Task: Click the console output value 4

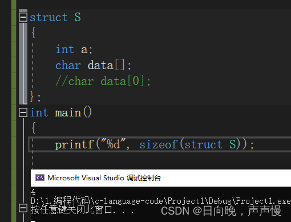Action: tap(34, 192)
